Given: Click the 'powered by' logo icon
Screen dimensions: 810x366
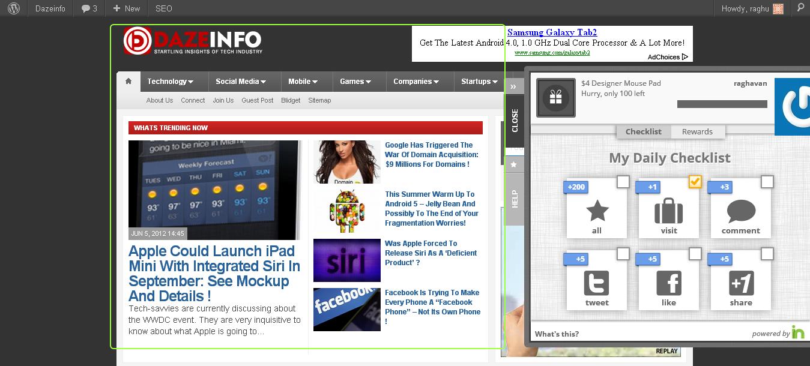Looking at the screenshot, I should 798,332.
